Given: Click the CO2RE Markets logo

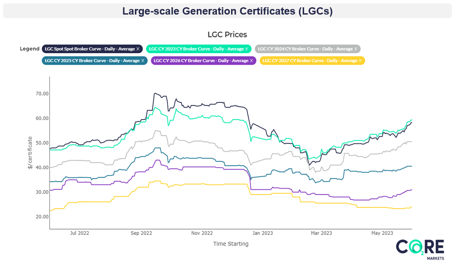Looking at the screenshot, I should [x=420, y=248].
